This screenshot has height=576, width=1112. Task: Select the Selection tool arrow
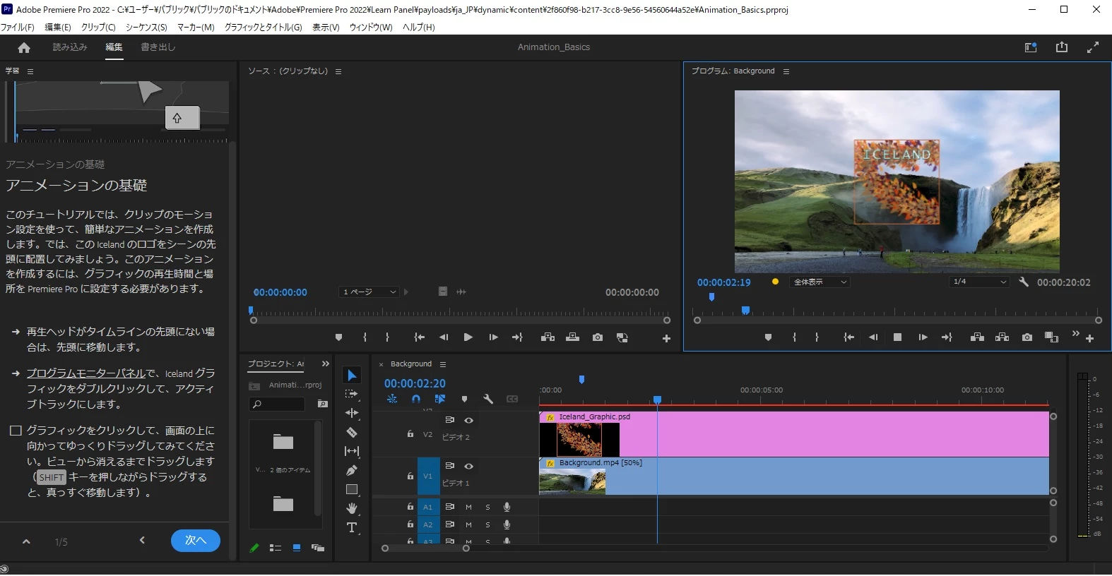point(352,375)
